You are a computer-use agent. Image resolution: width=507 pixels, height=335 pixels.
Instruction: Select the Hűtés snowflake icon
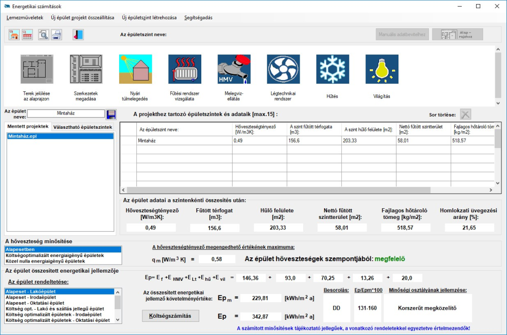click(x=333, y=69)
